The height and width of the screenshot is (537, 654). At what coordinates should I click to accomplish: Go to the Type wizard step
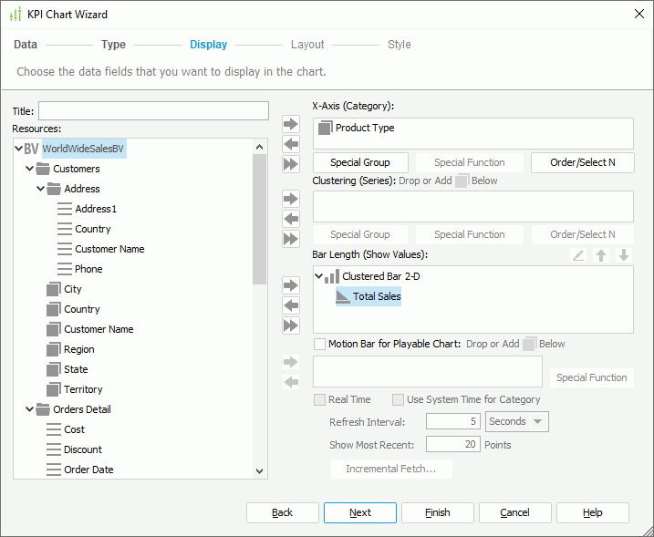(x=113, y=45)
